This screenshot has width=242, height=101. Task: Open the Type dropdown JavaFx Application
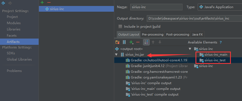pyautogui.click(x=220, y=7)
